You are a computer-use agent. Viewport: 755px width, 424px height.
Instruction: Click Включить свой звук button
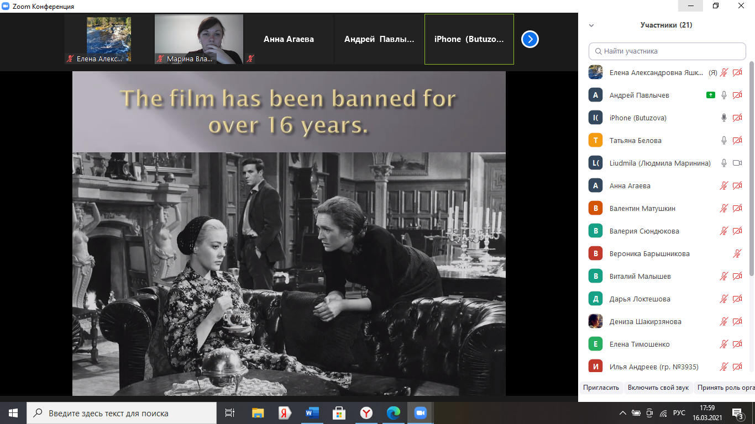pyautogui.click(x=658, y=388)
